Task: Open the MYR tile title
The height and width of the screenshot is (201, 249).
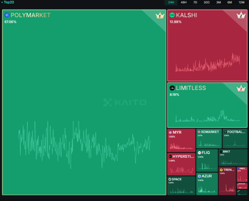Action: [x=177, y=132]
